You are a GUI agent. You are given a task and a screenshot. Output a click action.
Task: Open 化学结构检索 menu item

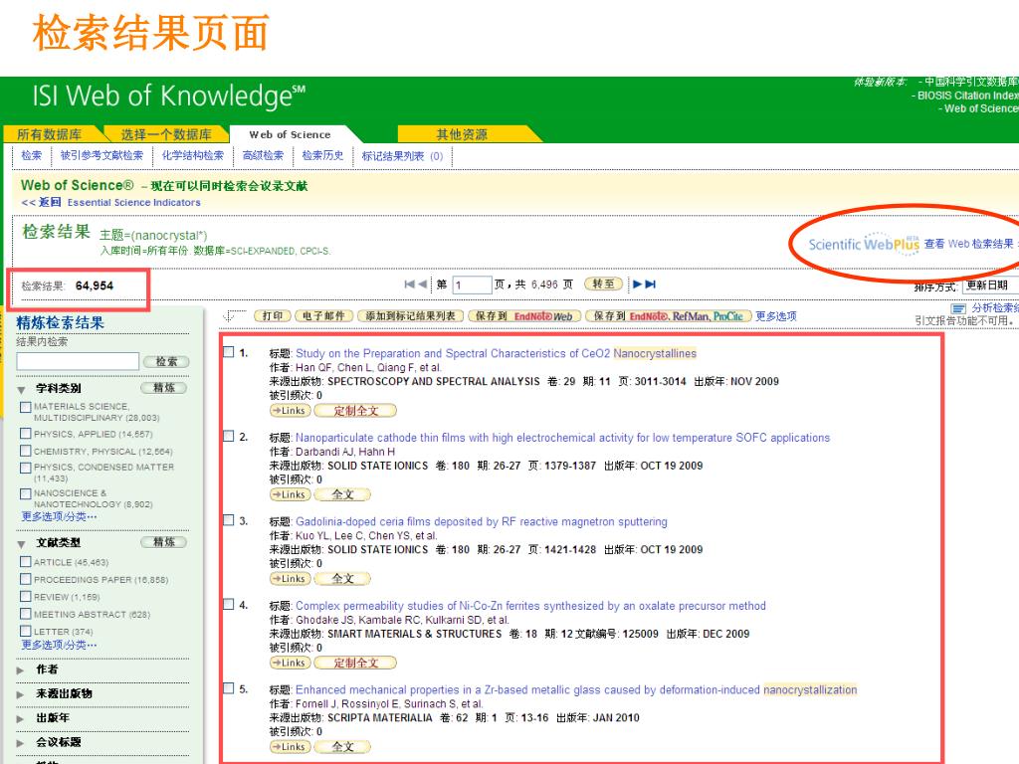192,155
